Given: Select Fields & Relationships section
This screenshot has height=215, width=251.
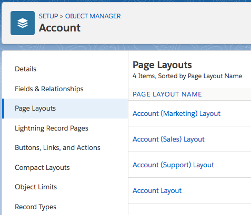Looking at the screenshot, I should (x=49, y=89).
